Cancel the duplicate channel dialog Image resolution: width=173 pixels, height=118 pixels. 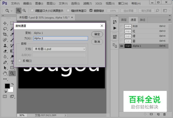97,42
